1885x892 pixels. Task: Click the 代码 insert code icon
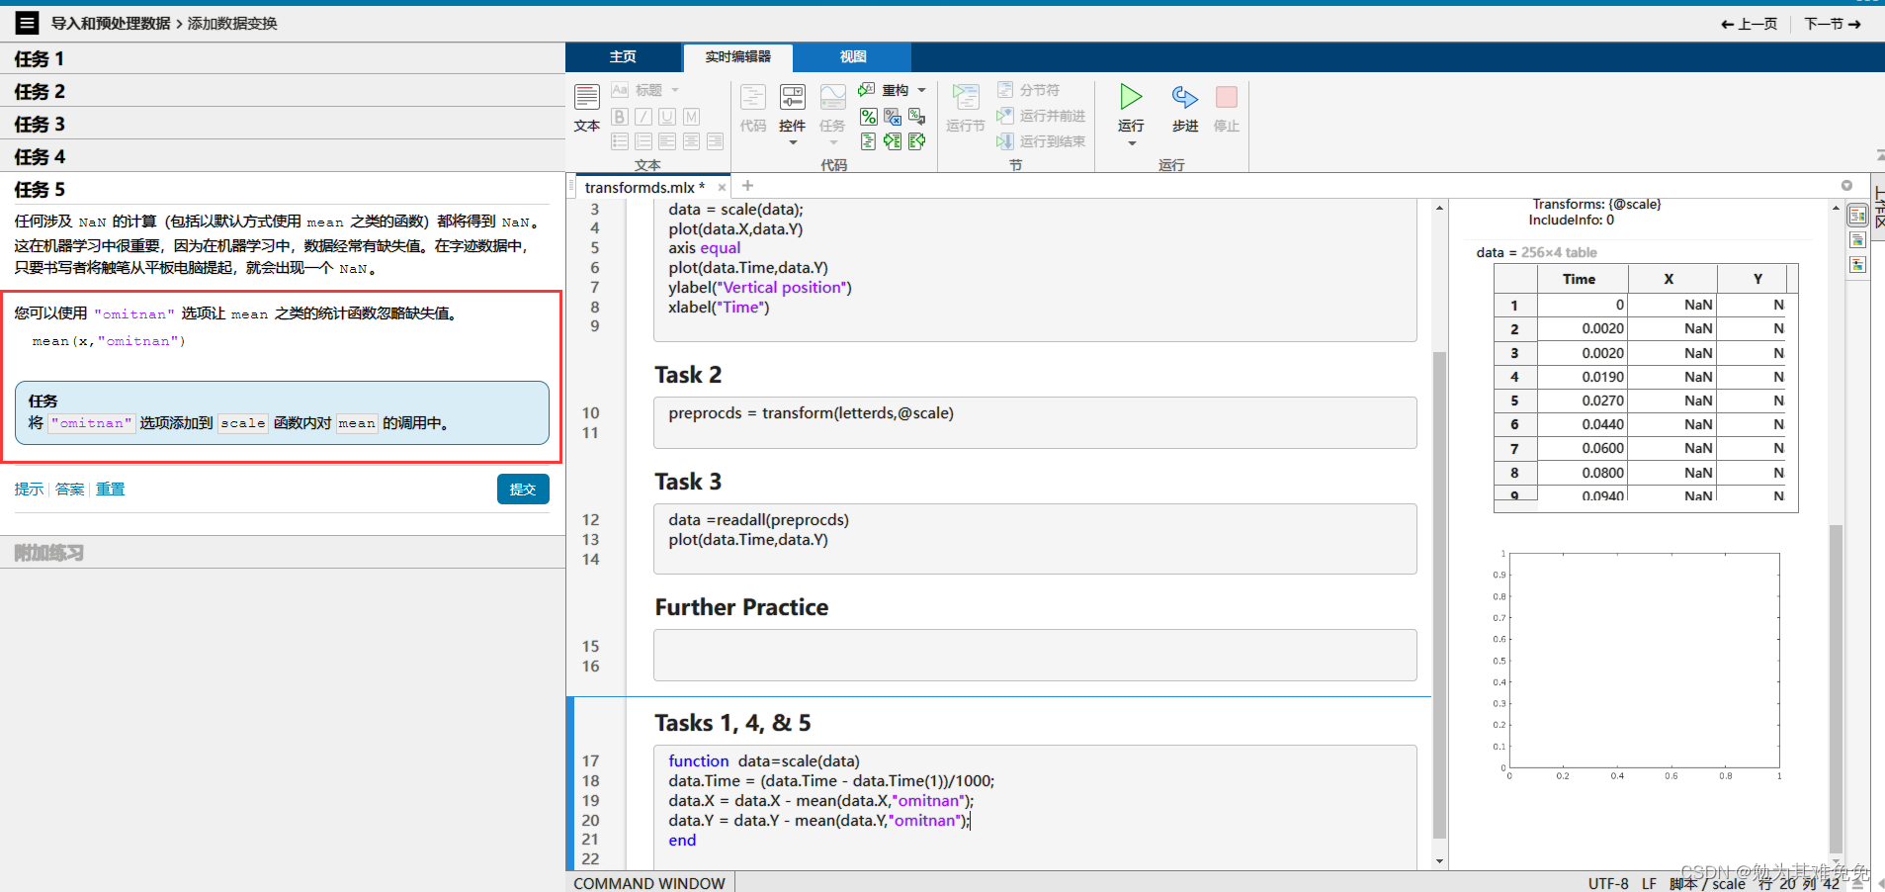pos(753,108)
